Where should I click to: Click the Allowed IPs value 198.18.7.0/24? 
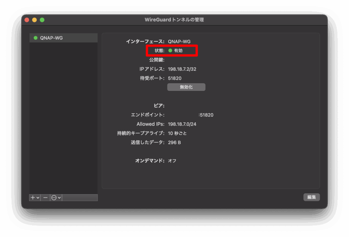(x=182, y=124)
